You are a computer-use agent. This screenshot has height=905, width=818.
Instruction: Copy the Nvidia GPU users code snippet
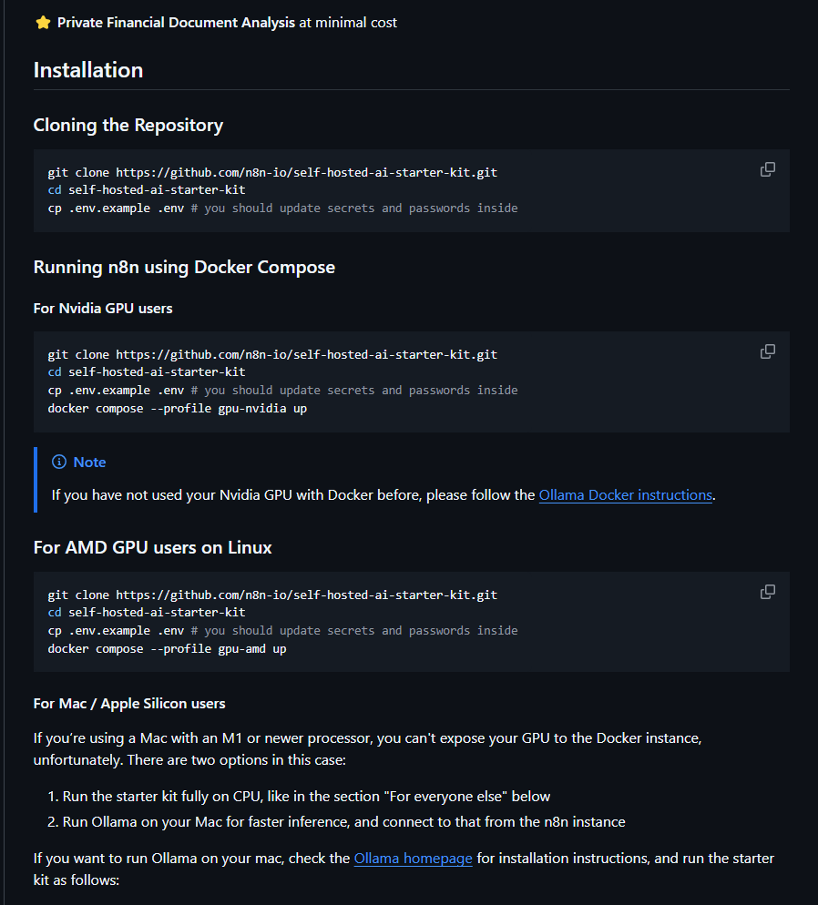click(x=768, y=351)
